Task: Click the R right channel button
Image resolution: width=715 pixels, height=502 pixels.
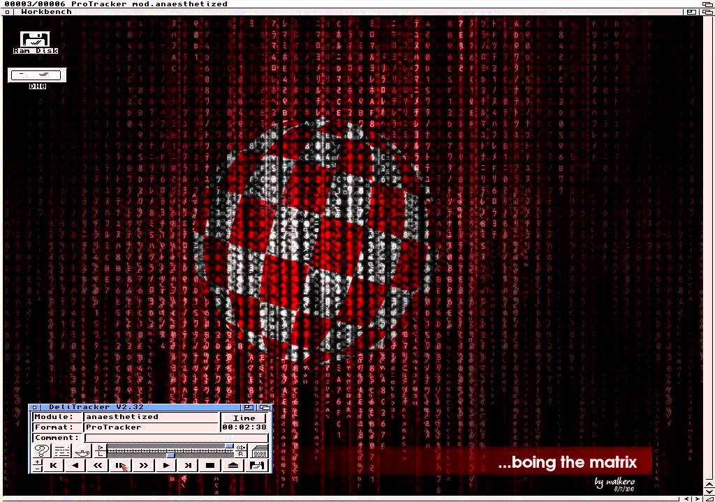Action: [241, 454]
